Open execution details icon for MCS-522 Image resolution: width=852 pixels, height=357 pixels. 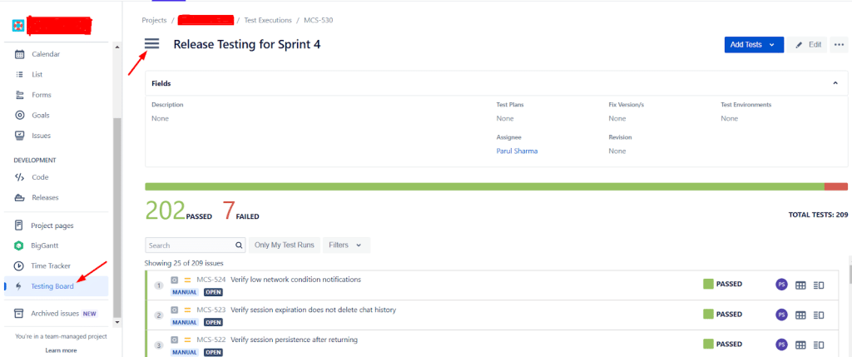point(819,345)
